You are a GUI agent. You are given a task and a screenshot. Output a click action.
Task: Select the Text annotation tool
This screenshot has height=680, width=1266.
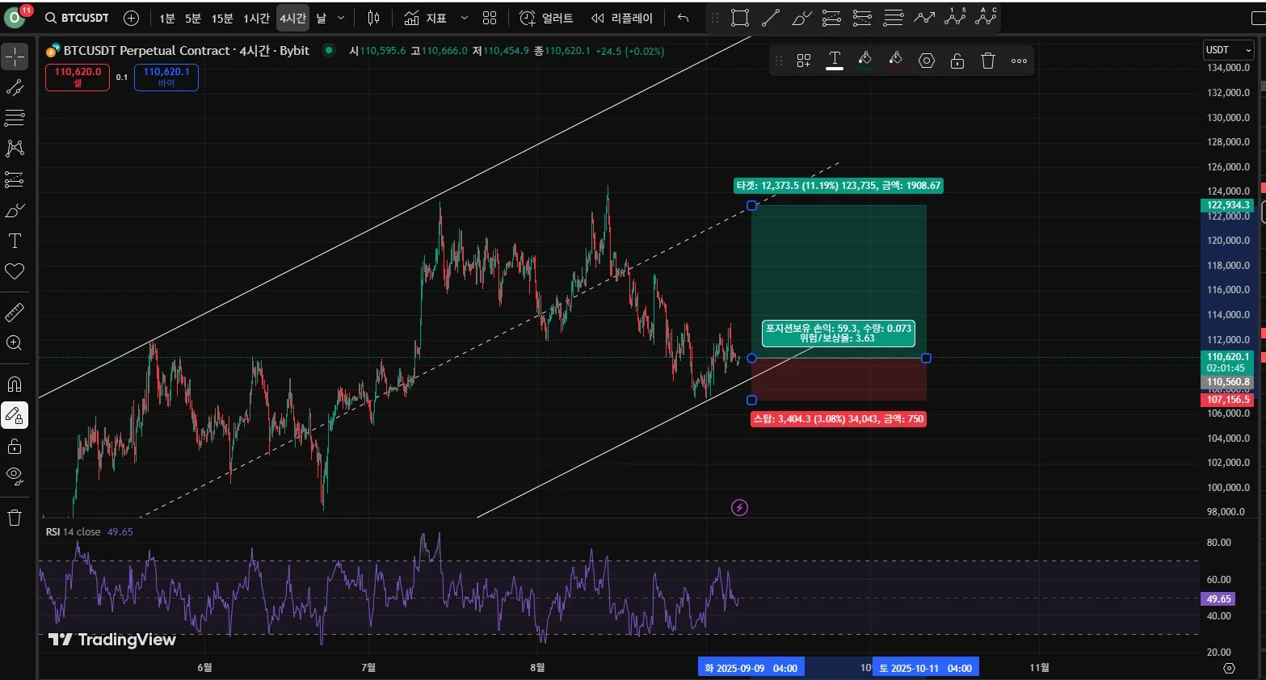tap(15, 241)
